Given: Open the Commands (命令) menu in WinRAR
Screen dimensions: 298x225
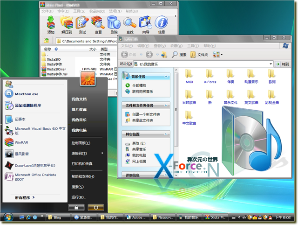Looking at the screenshot, I should pos(63,11).
